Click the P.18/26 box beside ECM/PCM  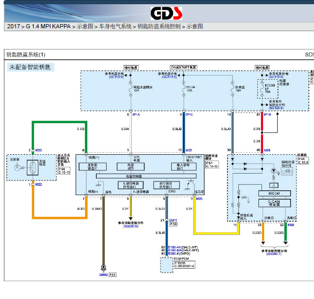184,264
